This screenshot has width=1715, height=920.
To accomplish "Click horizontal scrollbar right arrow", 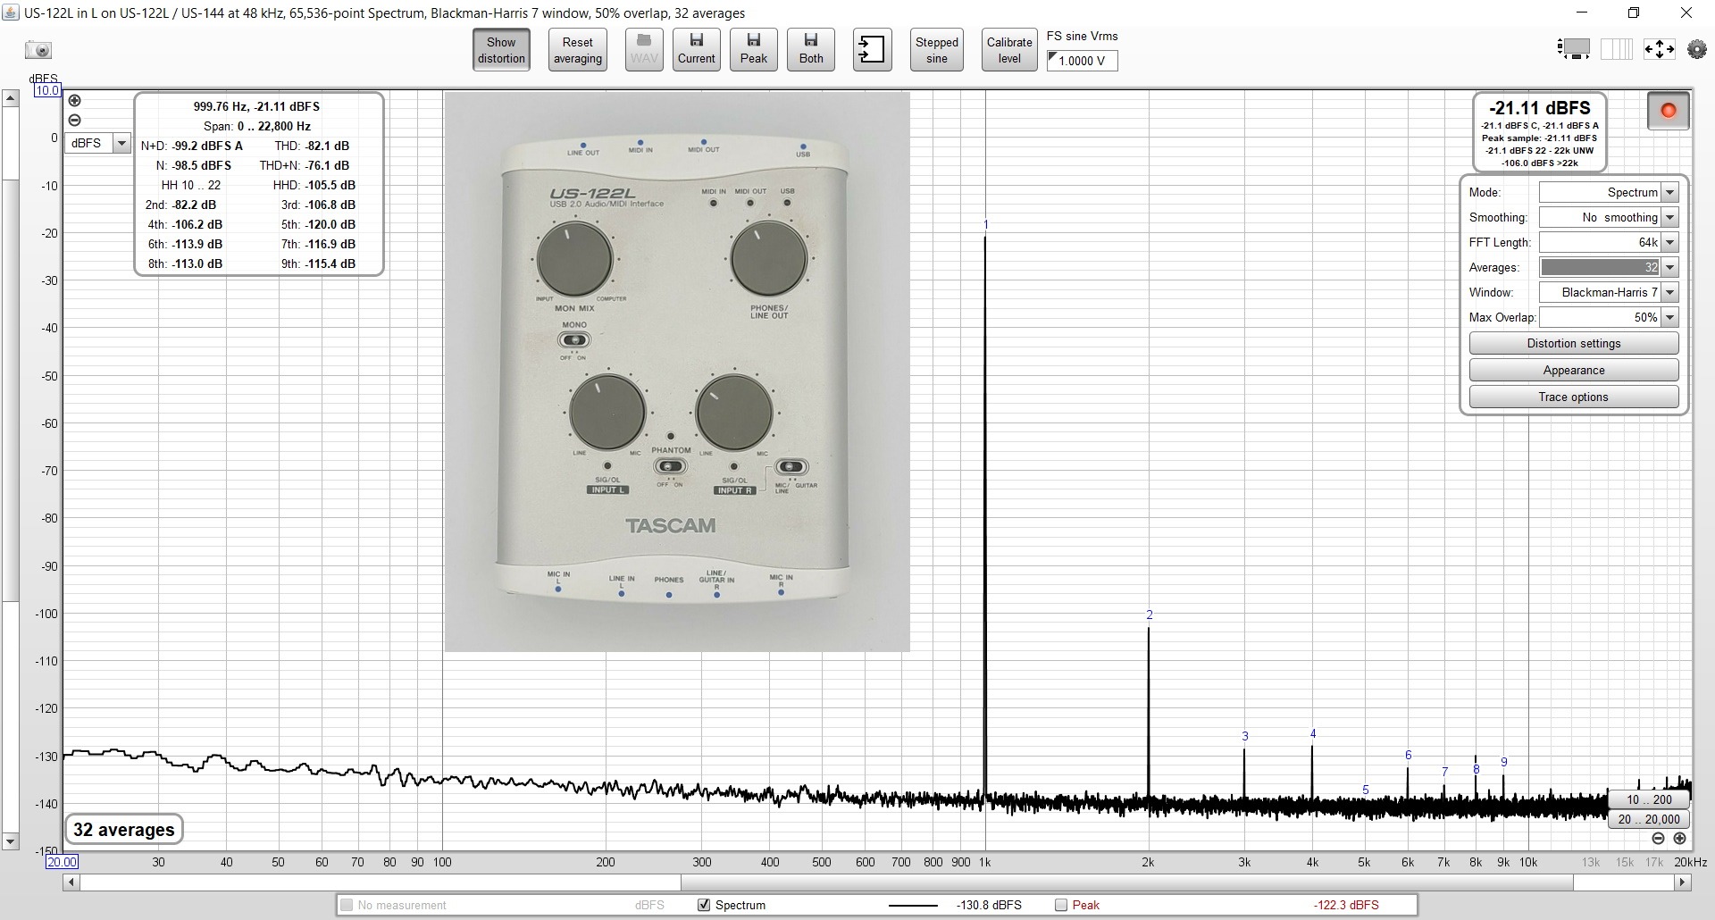I will tap(1683, 882).
